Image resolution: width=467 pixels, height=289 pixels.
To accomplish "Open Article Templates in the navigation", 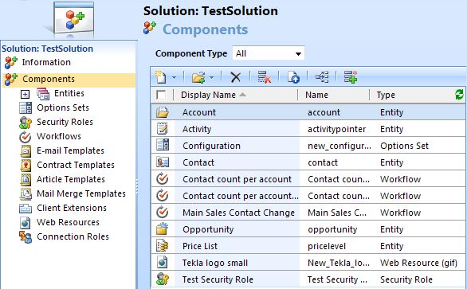I will [71, 179].
